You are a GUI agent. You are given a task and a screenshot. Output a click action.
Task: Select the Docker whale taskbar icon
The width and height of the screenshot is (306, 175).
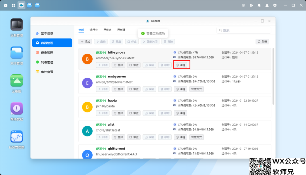click(x=22, y=5)
